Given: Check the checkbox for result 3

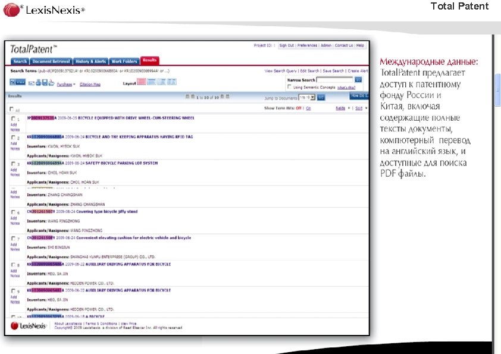Looking at the screenshot, I should pyautogui.click(x=14, y=164).
